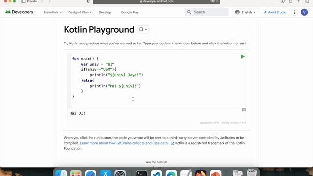Go back with Safari's back arrow

[42, 1]
